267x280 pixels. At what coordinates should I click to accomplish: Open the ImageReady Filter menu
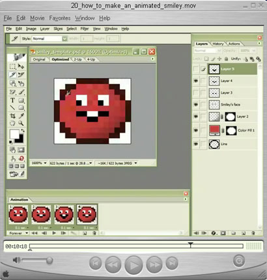pyautogui.click(x=85, y=29)
